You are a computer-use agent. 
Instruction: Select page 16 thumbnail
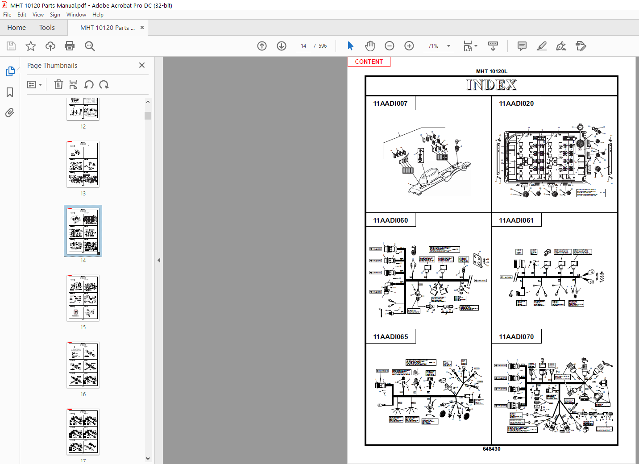pos(83,365)
